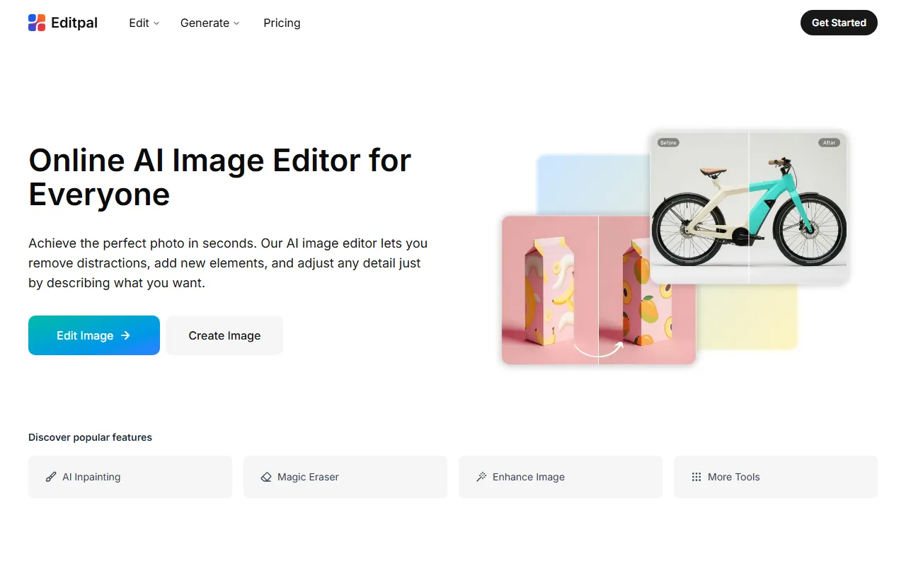Click the grid icon on More Tools

pyautogui.click(x=696, y=477)
